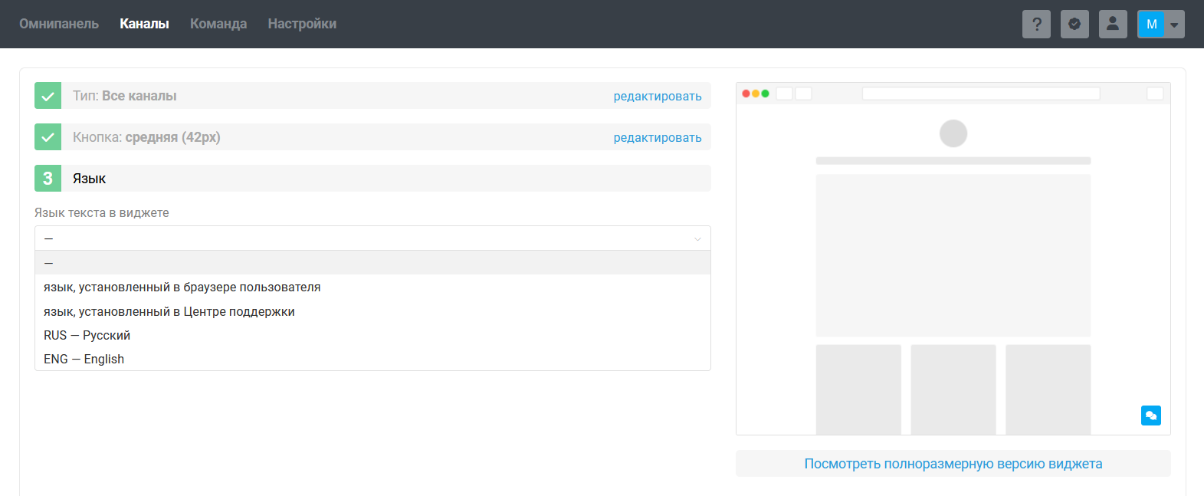The image size is (1204, 496).
Task: Click the help question mark icon
Action: (1036, 24)
